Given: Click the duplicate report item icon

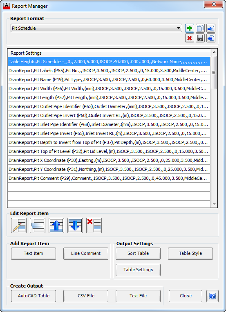Looking at the screenshot, I should point(38,226).
